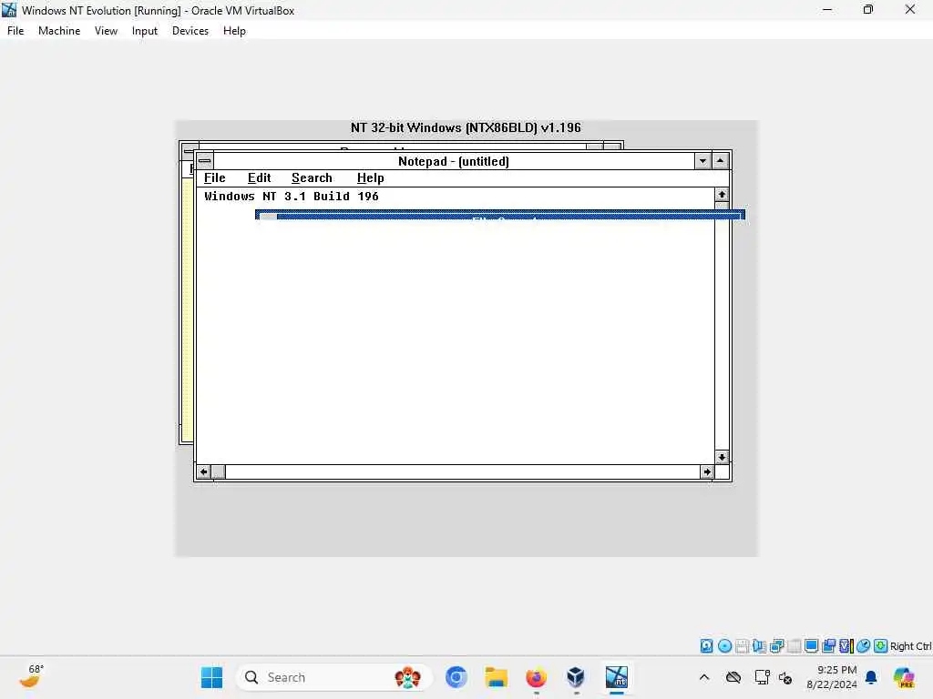Open the VirtualBox Help menu
Image resolution: width=933 pixels, height=699 pixels.
click(234, 31)
